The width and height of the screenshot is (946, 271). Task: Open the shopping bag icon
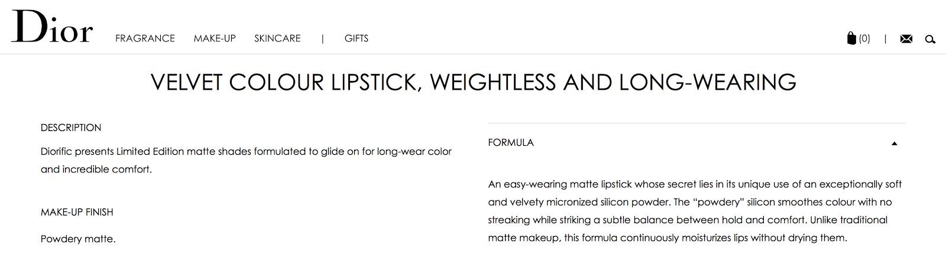[x=851, y=38]
